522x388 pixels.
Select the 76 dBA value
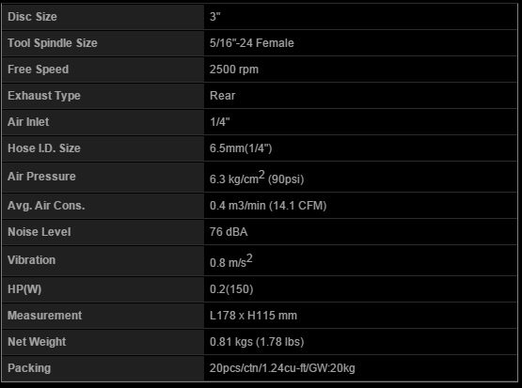tap(229, 232)
